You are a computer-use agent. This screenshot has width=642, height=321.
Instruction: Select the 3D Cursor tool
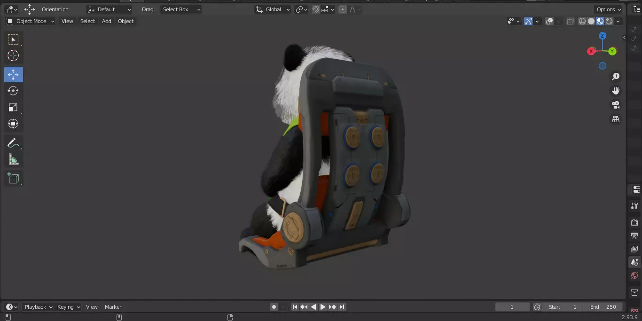coord(13,55)
